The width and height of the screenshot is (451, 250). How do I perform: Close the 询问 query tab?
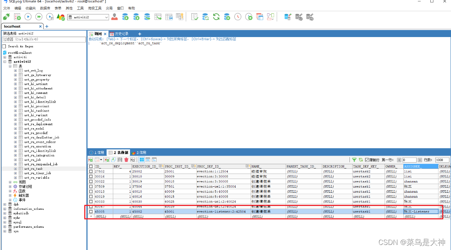pyautogui.click(x=105, y=34)
